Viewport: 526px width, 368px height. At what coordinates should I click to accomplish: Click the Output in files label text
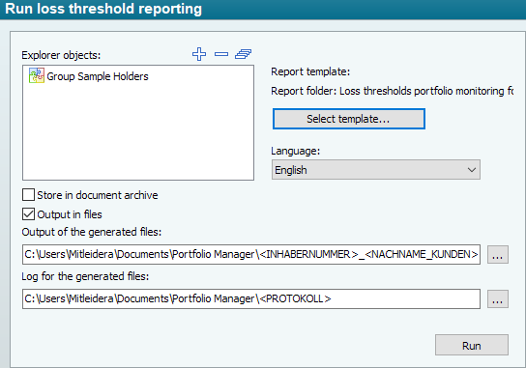pos(70,214)
